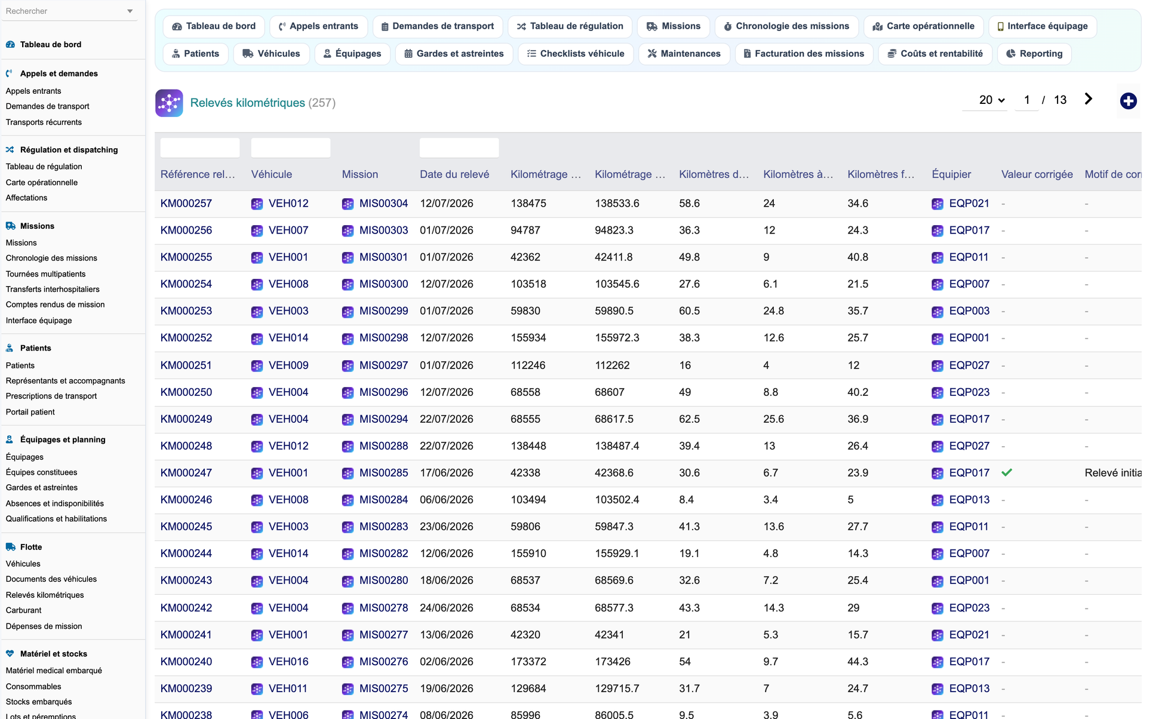This screenshot has height=719, width=1162.
Task: Click the mission icon beside MIS00282
Action: click(x=348, y=554)
